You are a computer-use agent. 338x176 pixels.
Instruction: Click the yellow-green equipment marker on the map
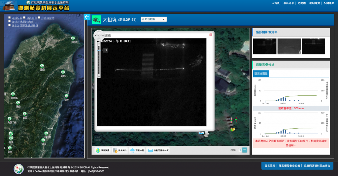coord(232,129)
